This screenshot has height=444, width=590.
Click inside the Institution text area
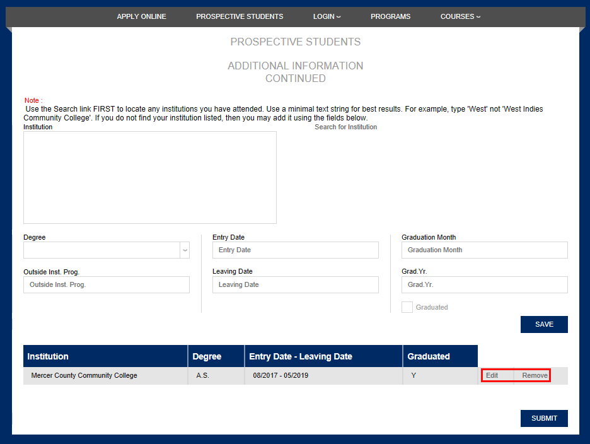[150, 177]
